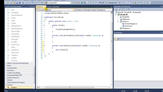The width and height of the screenshot is (163, 92).
Task: Select the Slider toolbox item
Action: tap(13, 47)
